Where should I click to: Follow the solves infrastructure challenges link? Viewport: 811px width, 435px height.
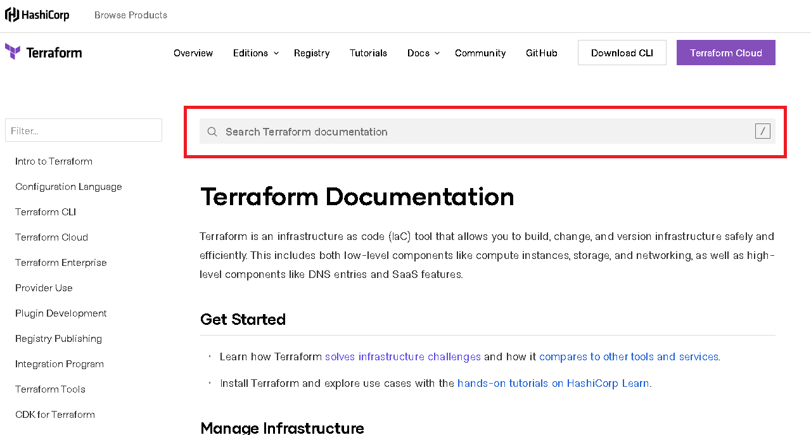click(x=403, y=356)
